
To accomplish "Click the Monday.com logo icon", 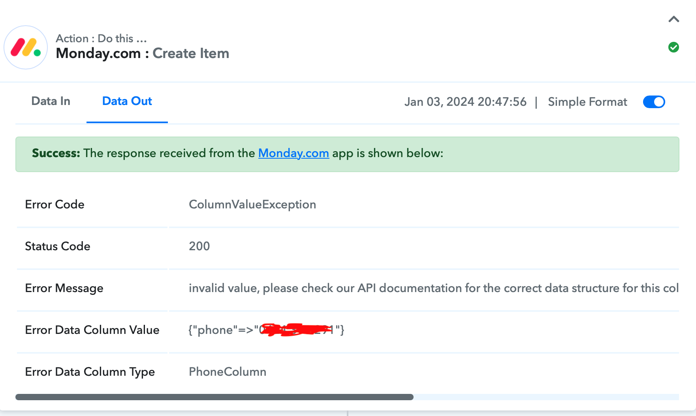I will coord(26,47).
